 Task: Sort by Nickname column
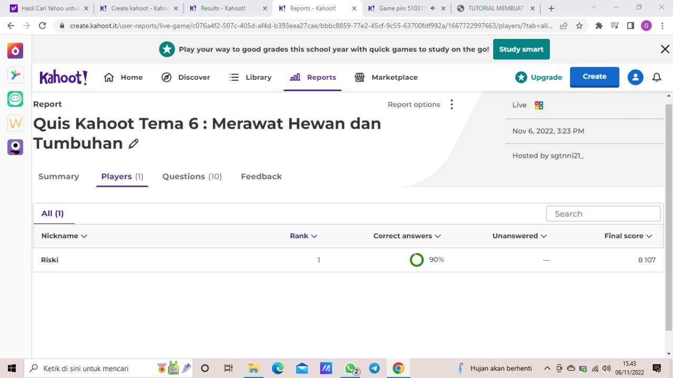click(64, 236)
